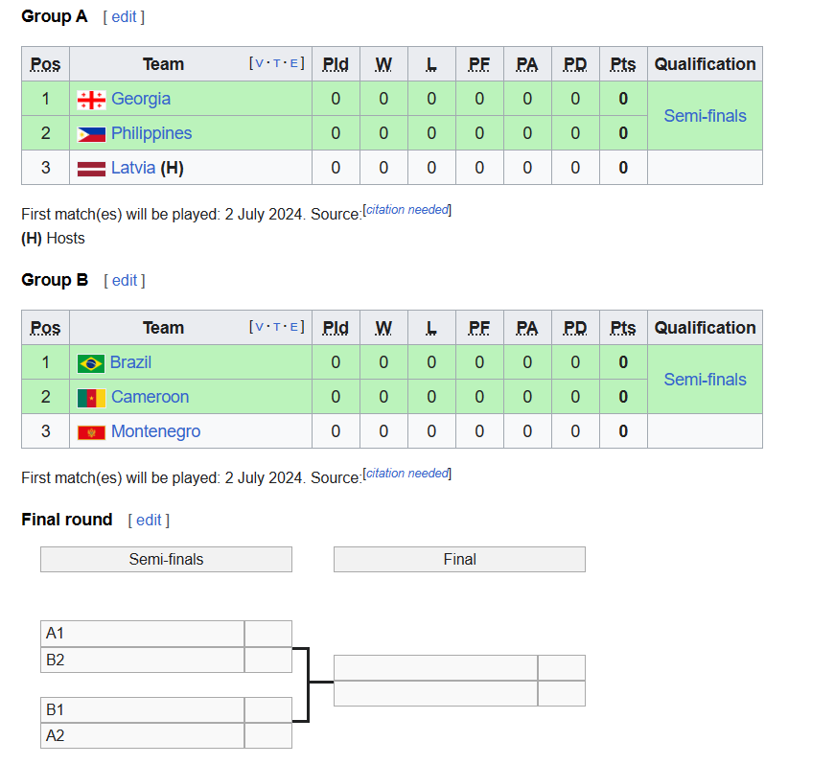The width and height of the screenshot is (835, 765).
Task: Click the Cameroon flag icon
Action: coord(91,398)
